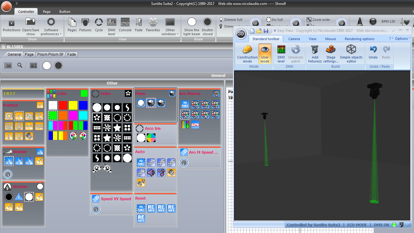Click the Zoom wide option

click(318, 20)
